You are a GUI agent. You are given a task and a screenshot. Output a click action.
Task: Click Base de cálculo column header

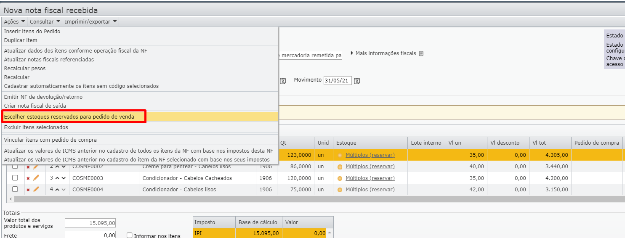[x=258, y=222]
